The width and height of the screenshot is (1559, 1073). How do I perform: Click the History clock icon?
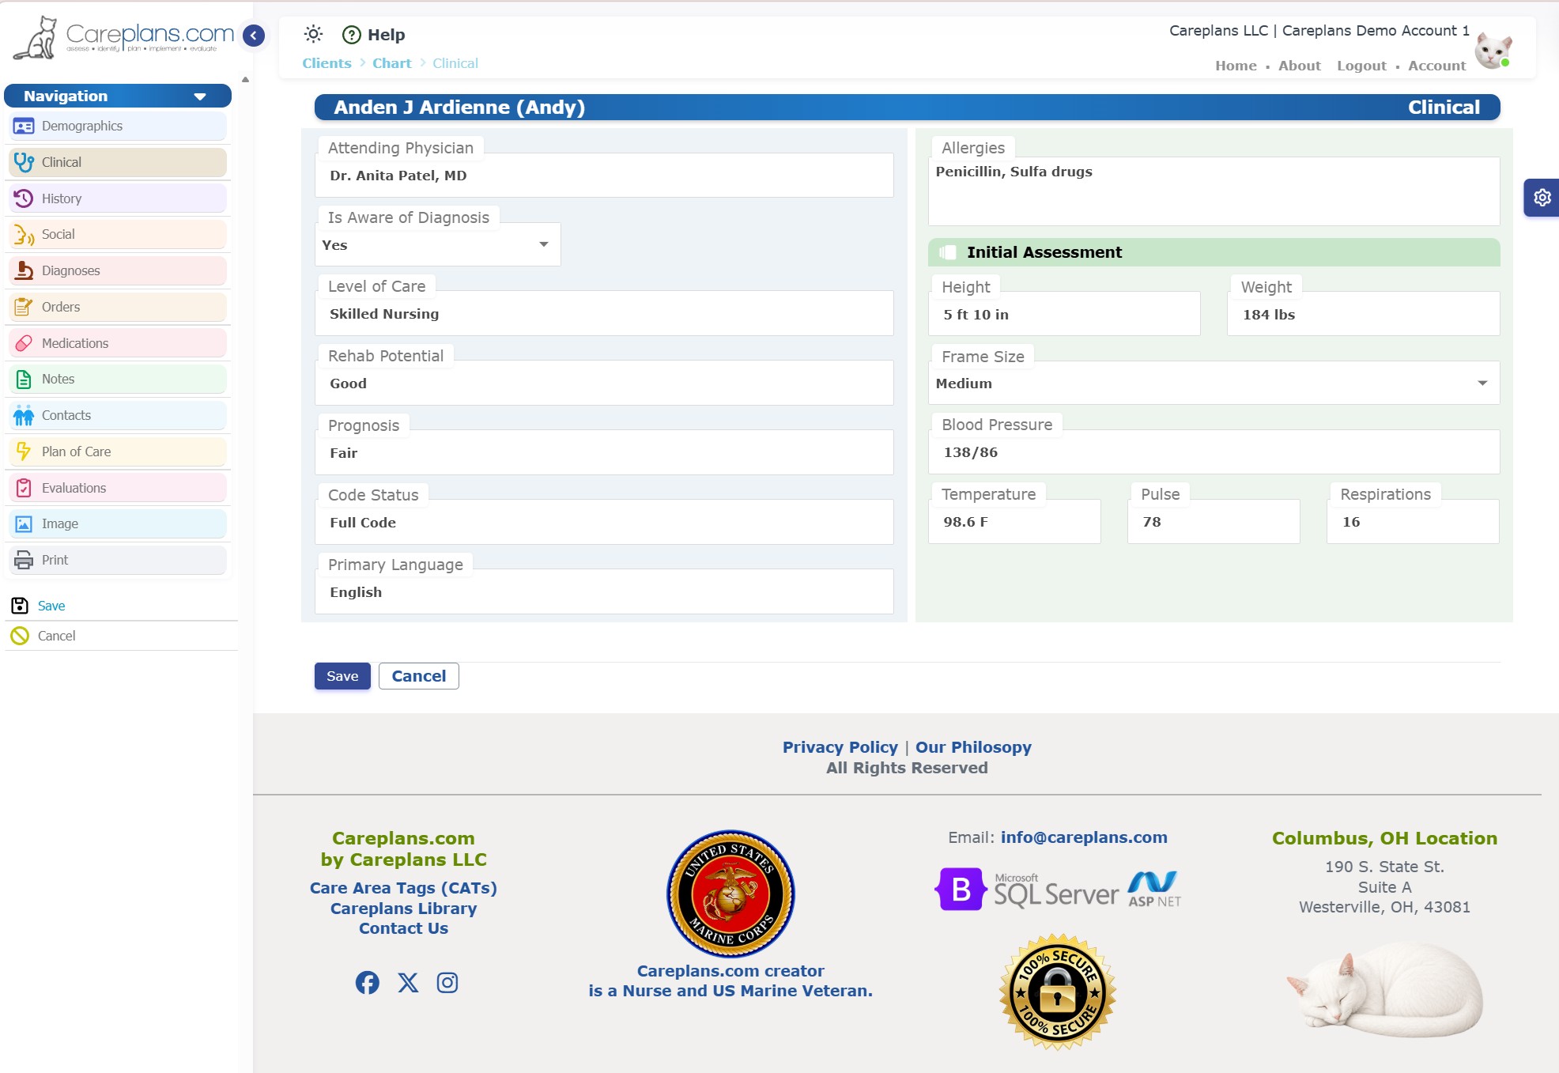(x=24, y=198)
